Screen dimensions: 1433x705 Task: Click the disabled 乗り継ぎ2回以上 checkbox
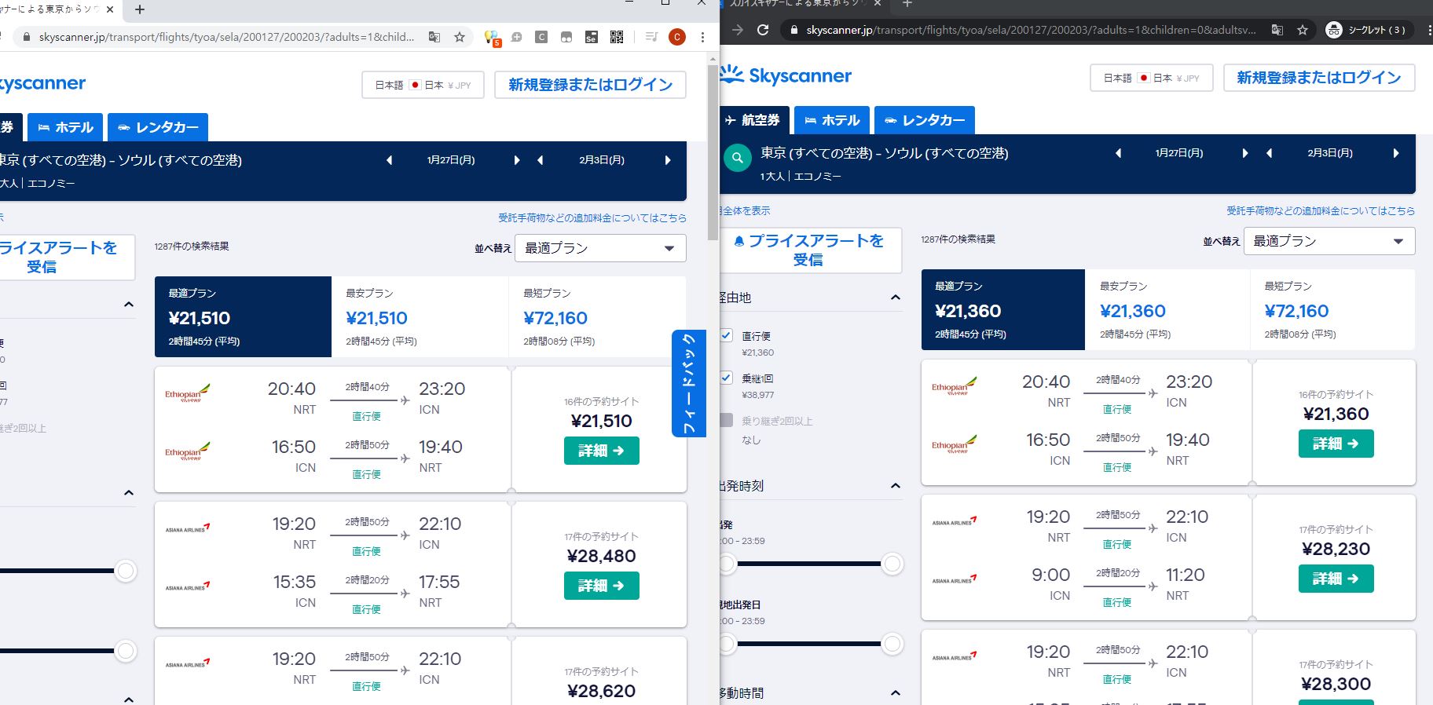pyautogui.click(x=727, y=420)
